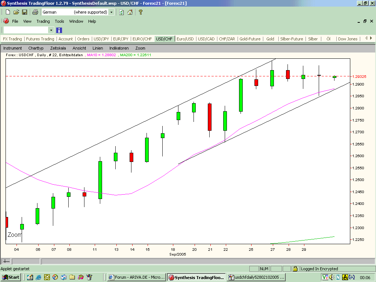376x282 pixels.
Task: Open usdchfdaily52802102005 taskbar window
Action: (256, 277)
